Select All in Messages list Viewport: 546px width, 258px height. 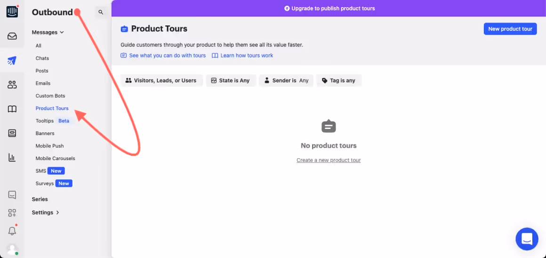click(38, 46)
